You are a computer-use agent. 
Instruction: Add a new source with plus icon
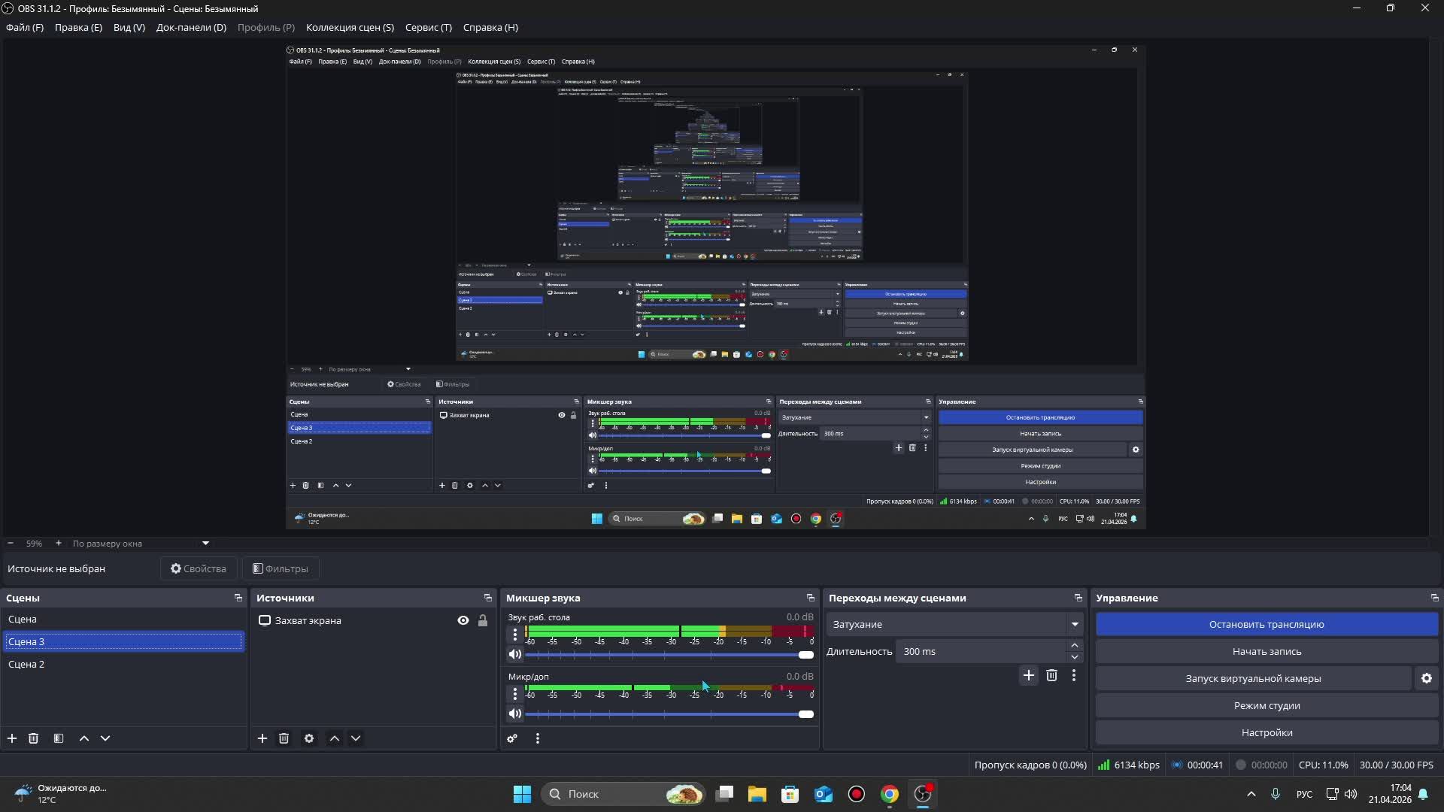pos(262,738)
